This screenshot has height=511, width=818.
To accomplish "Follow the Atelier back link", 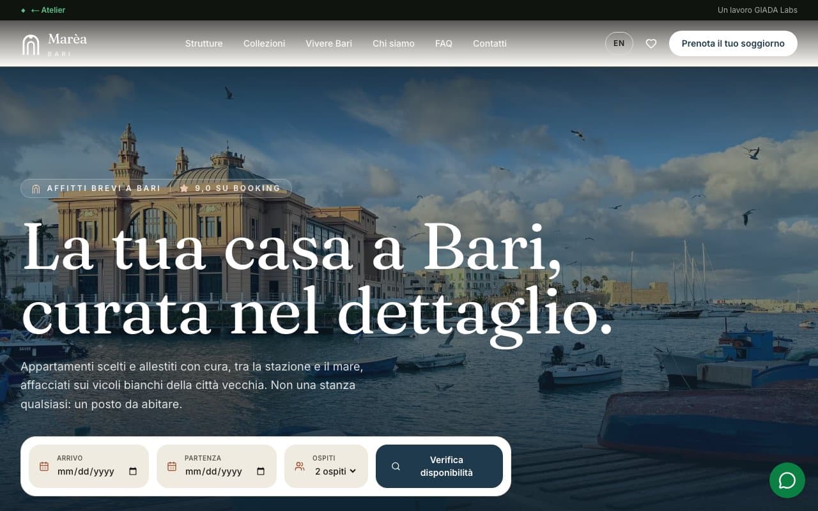I will coord(48,10).
